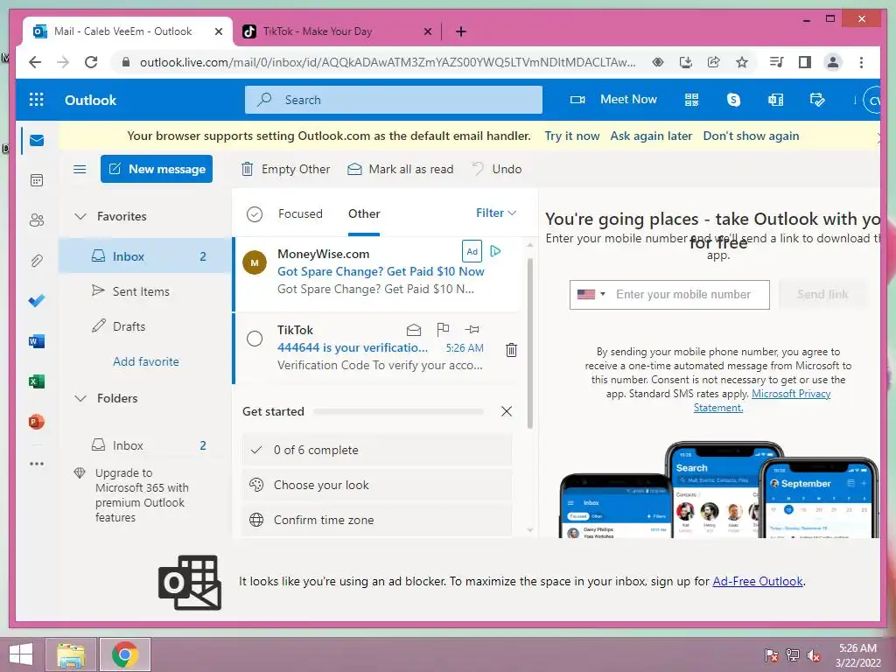Open the Outlook header translate/immersive icon
The width and height of the screenshot is (896, 672).
[775, 100]
